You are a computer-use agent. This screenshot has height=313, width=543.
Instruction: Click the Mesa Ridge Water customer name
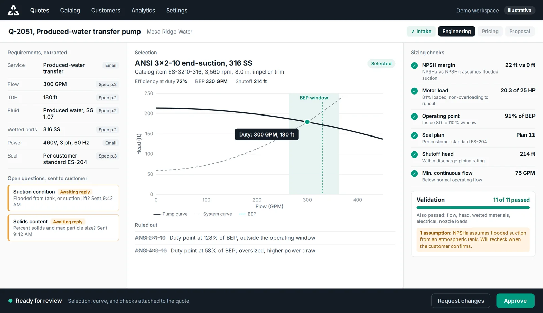(169, 32)
